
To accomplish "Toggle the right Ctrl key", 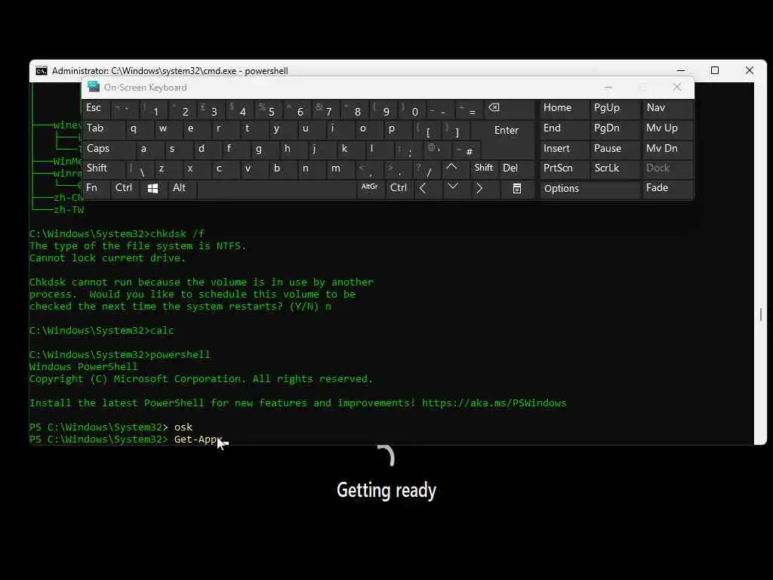I will (x=399, y=188).
